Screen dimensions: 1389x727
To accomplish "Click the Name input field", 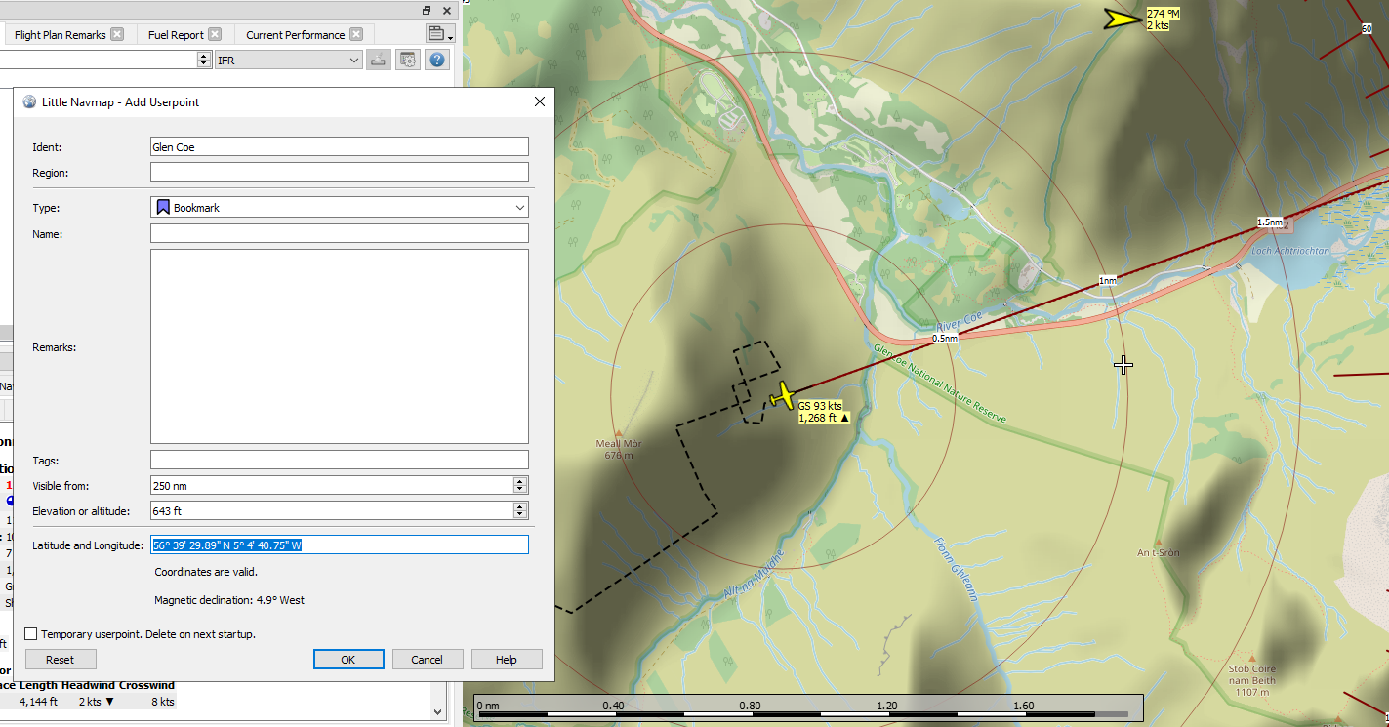I will pos(339,233).
